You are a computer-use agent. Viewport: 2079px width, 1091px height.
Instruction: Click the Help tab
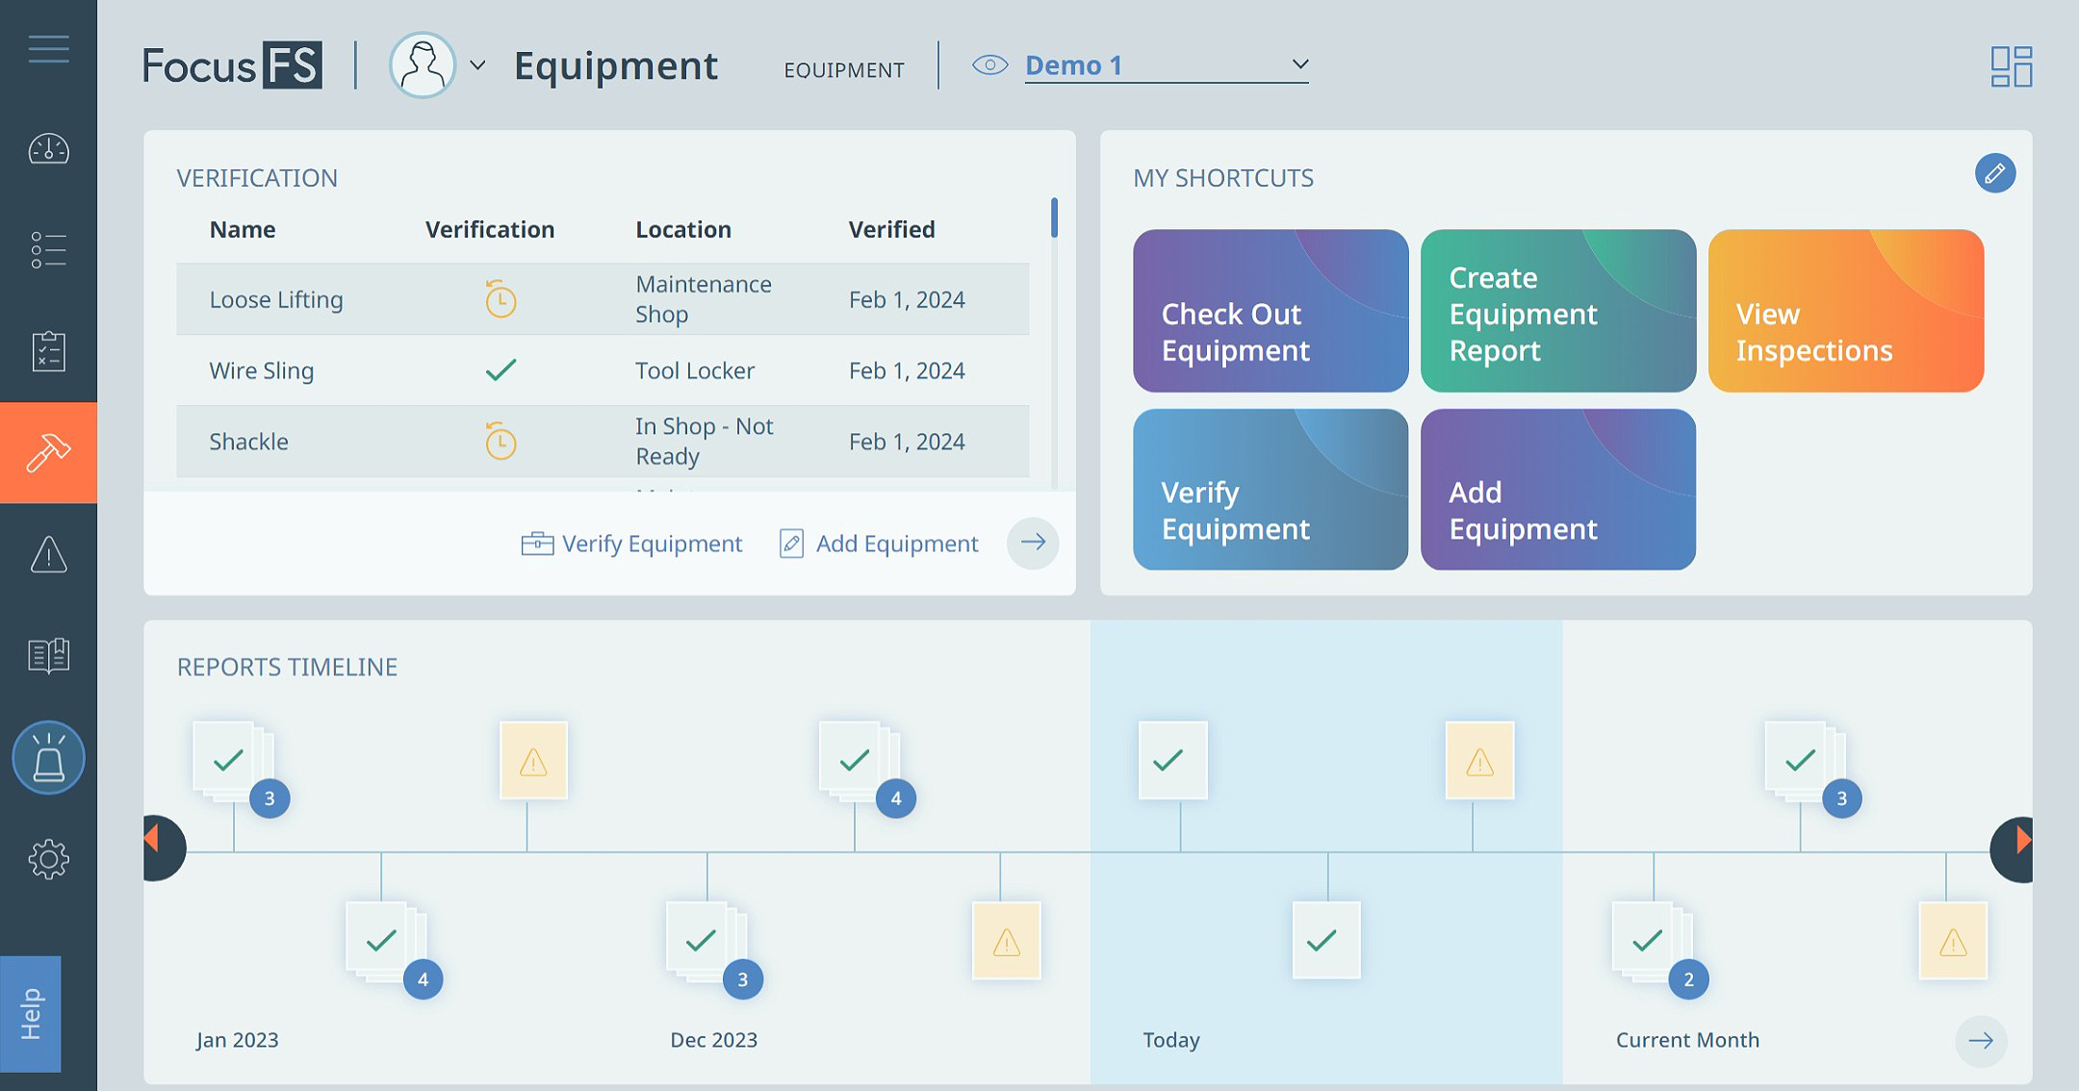(x=31, y=1014)
